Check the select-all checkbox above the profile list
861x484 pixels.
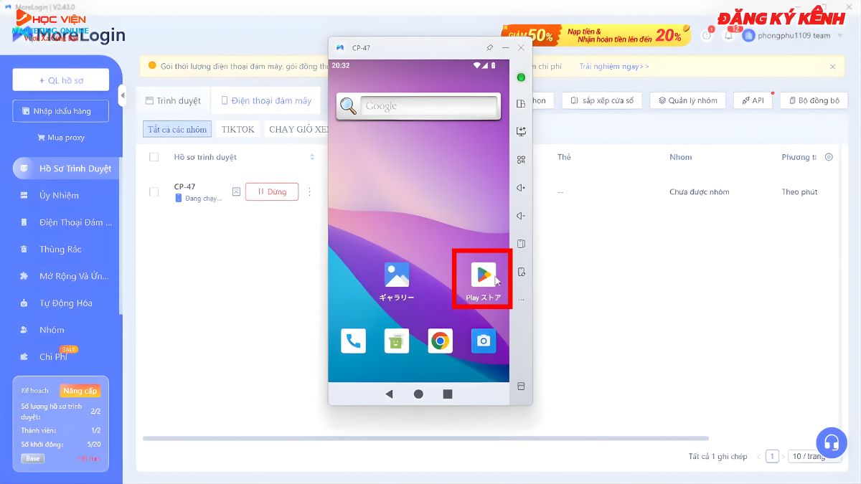154,157
